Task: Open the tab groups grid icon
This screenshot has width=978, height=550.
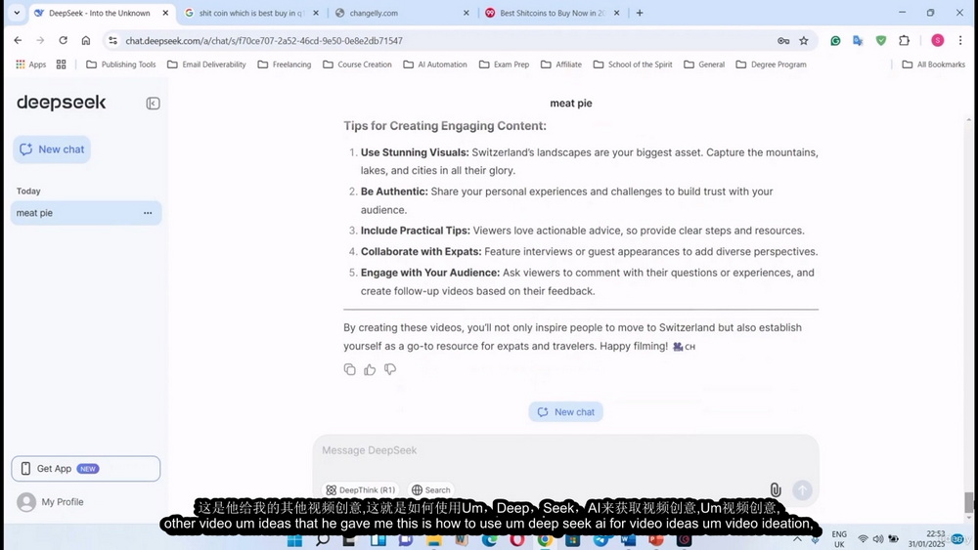Action: [x=61, y=64]
